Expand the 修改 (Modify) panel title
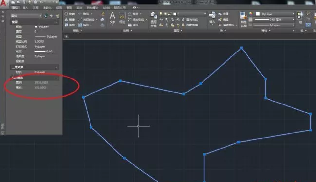316x182 pixels. point(77,31)
